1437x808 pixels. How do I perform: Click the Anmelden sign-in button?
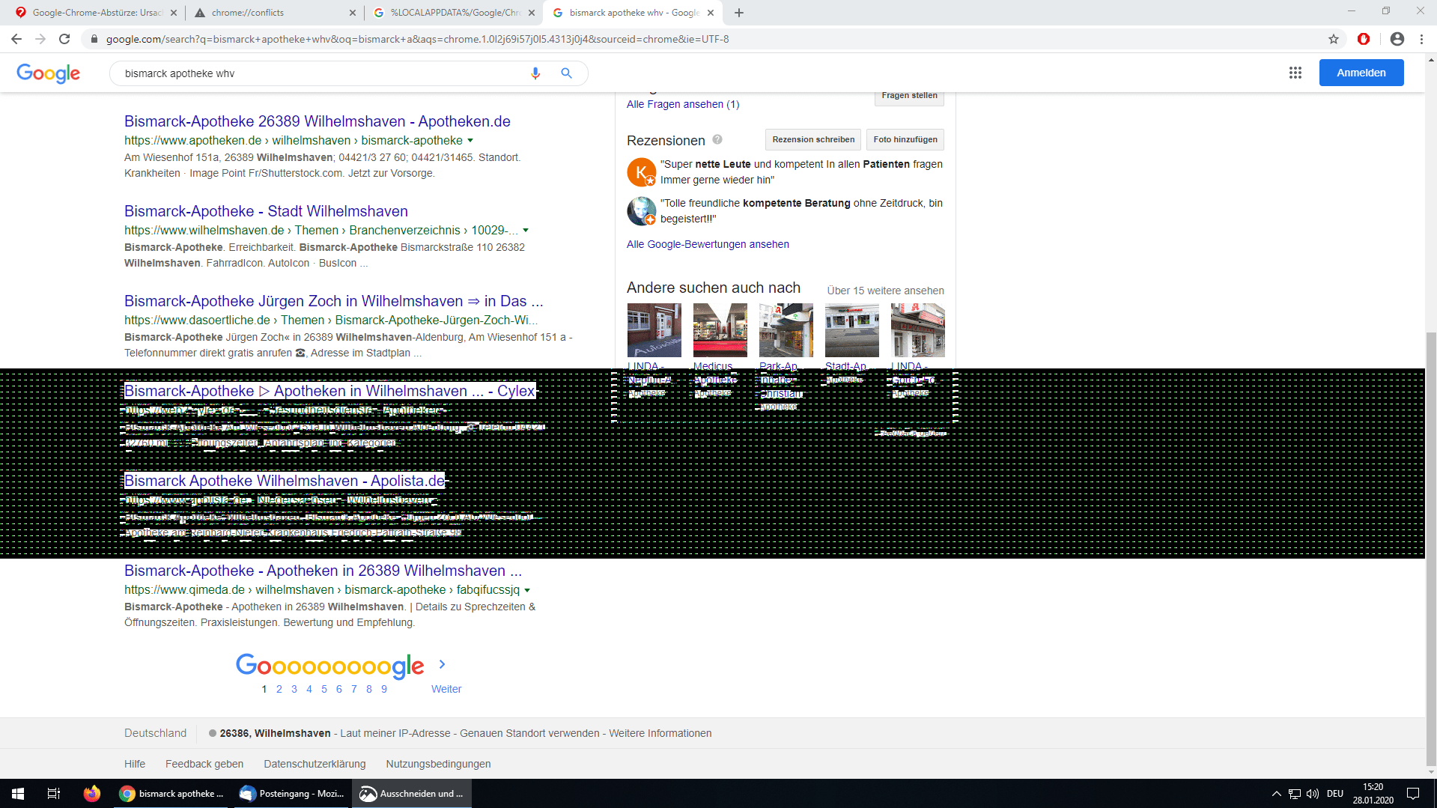click(x=1361, y=73)
